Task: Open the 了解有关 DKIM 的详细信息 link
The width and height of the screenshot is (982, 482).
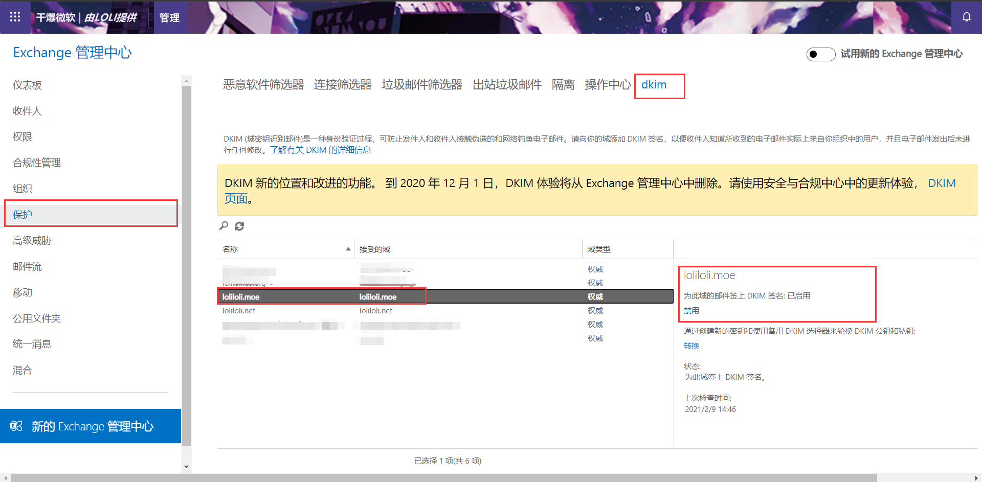Action: coord(321,150)
